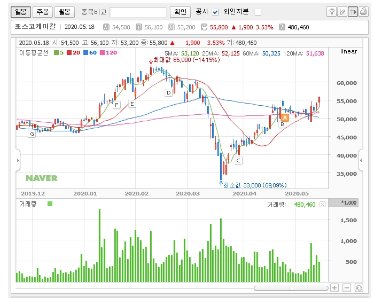Click the zoom out minus icon
The height and width of the screenshot is (298, 374).
tap(347, 288)
